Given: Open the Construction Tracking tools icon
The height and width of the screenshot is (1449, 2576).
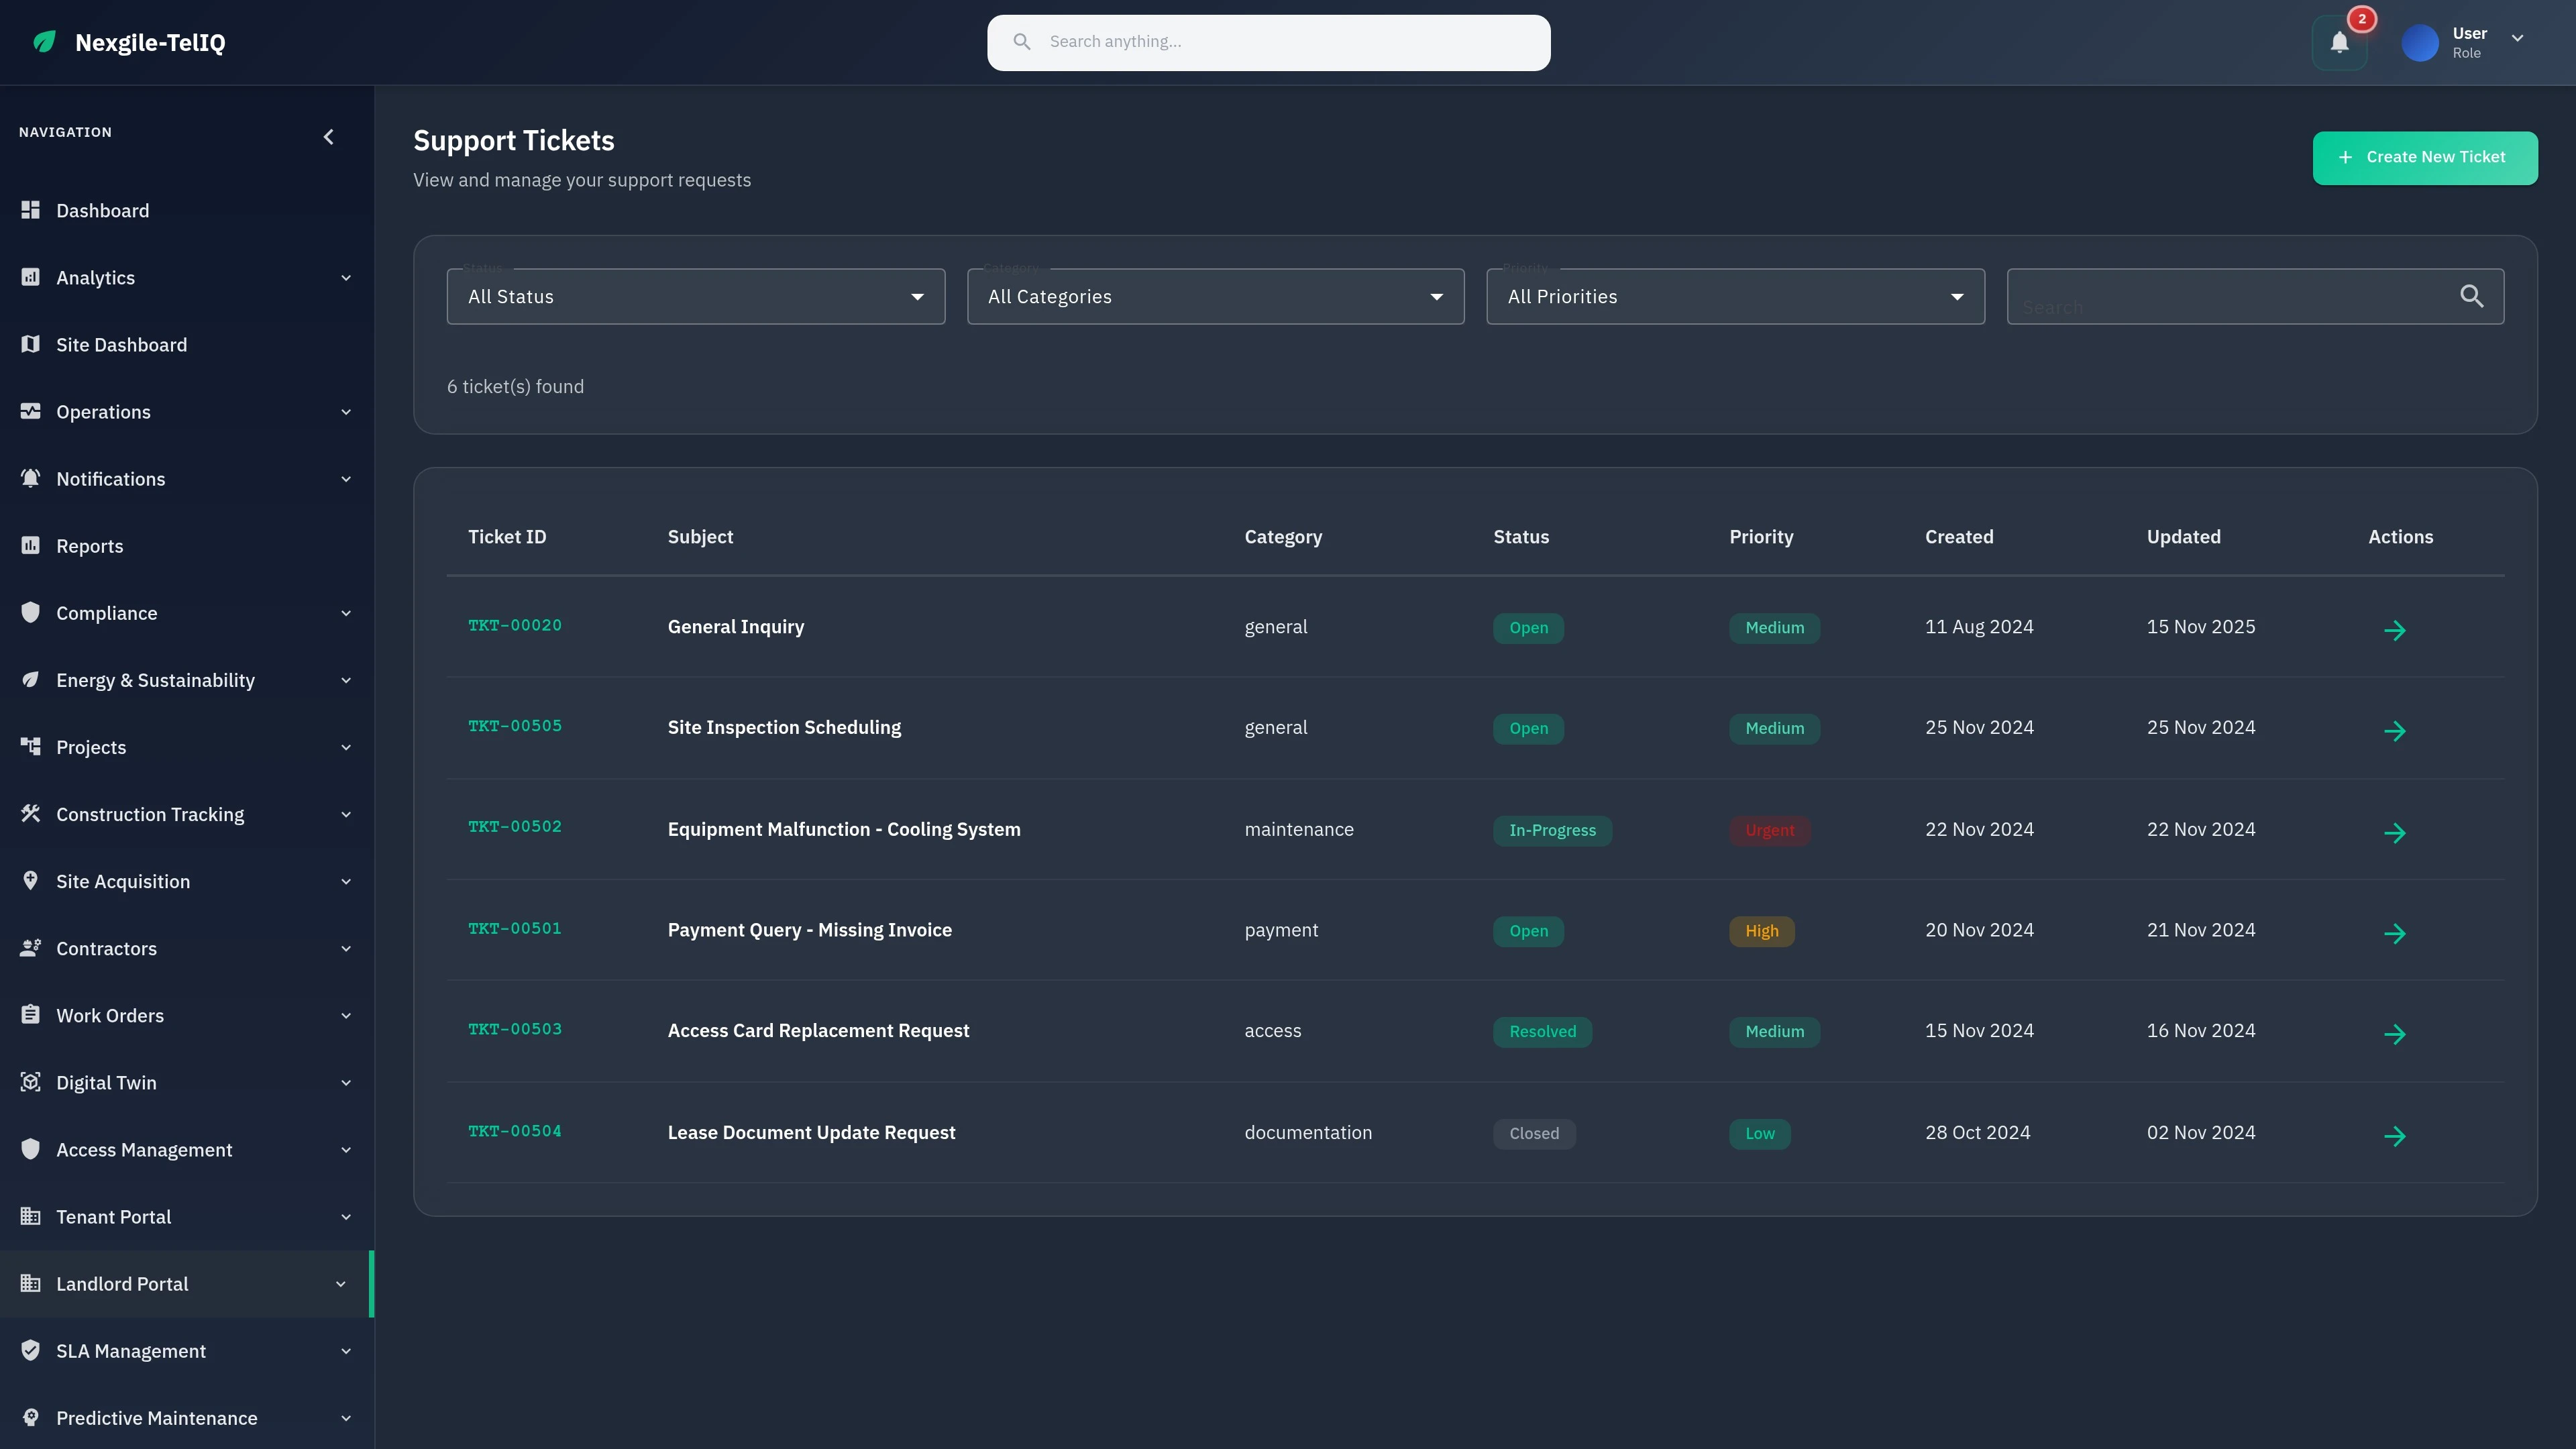Looking at the screenshot, I should click(x=30, y=814).
